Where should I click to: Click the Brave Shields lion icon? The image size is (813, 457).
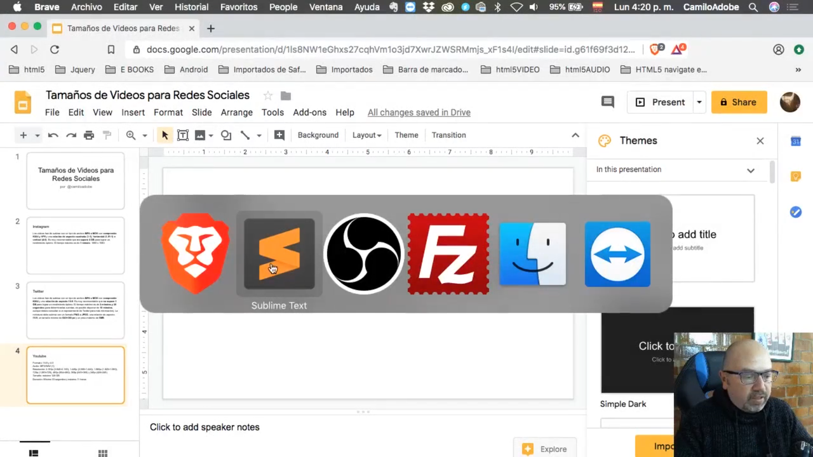pos(655,49)
